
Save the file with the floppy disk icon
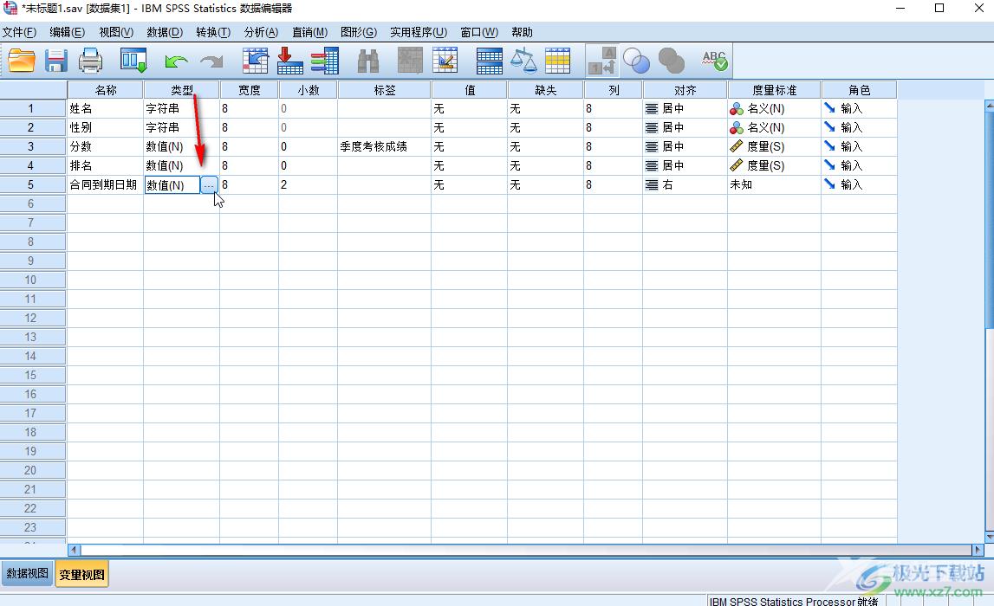point(56,61)
